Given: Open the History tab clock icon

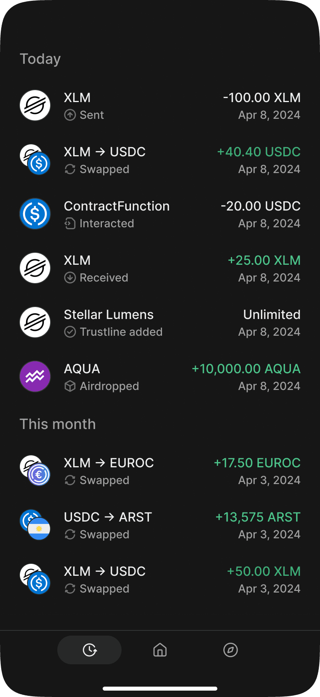Looking at the screenshot, I should pyautogui.click(x=90, y=650).
